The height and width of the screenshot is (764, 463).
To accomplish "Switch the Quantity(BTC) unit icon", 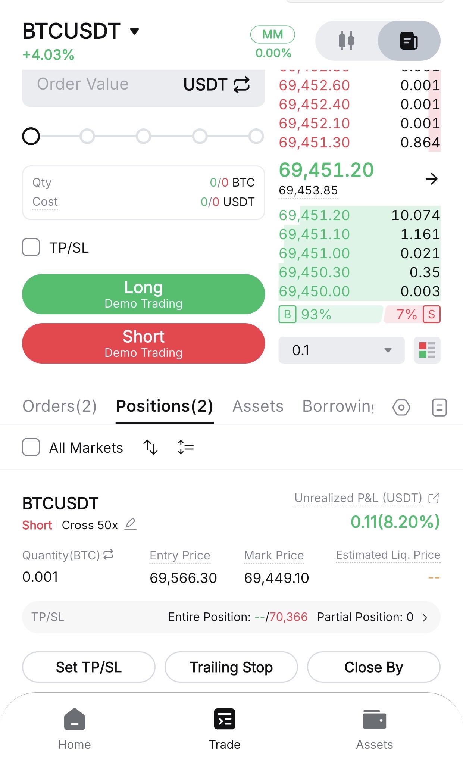I will pos(109,555).
